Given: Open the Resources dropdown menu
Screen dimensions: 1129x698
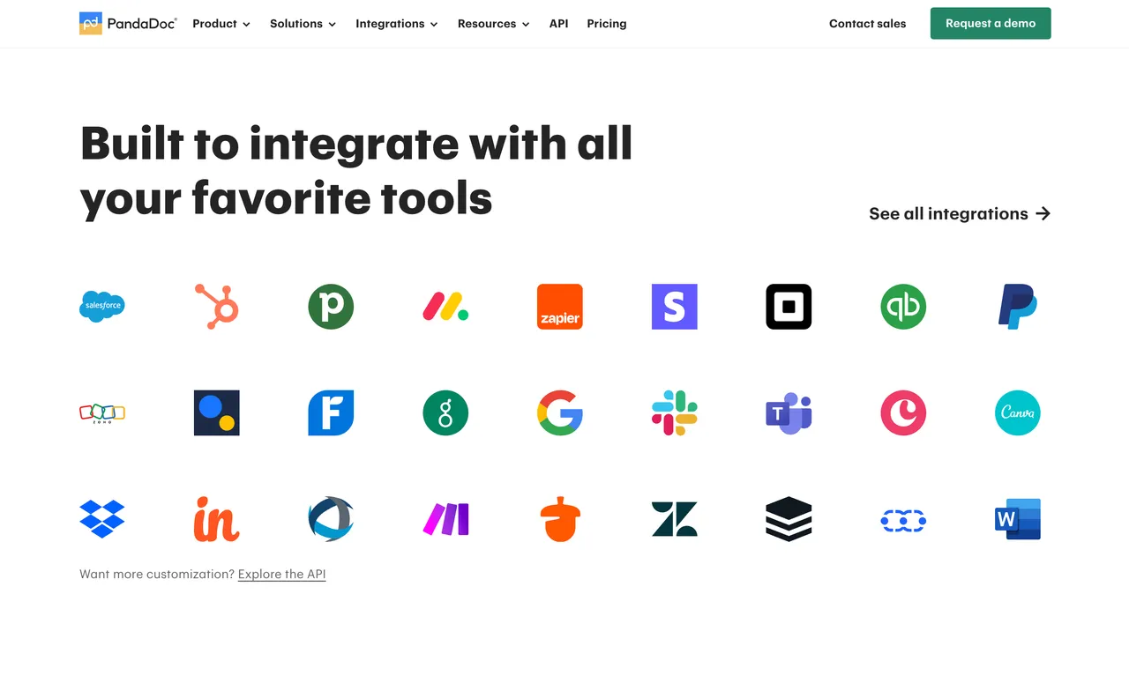Looking at the screenshot, I should pos(493,24).
